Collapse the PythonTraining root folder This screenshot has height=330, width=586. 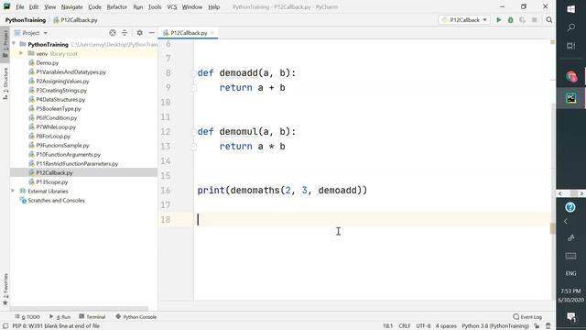[x=14, y=44]
